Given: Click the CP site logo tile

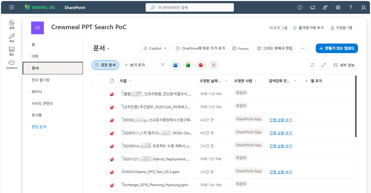Looking at the screenshot, I should [37, 28].
